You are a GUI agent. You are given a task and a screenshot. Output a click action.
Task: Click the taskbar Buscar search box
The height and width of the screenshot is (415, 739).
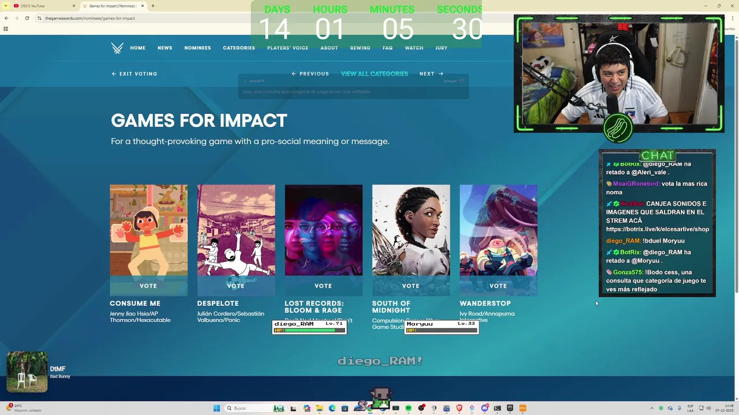(x=255, y=408)
